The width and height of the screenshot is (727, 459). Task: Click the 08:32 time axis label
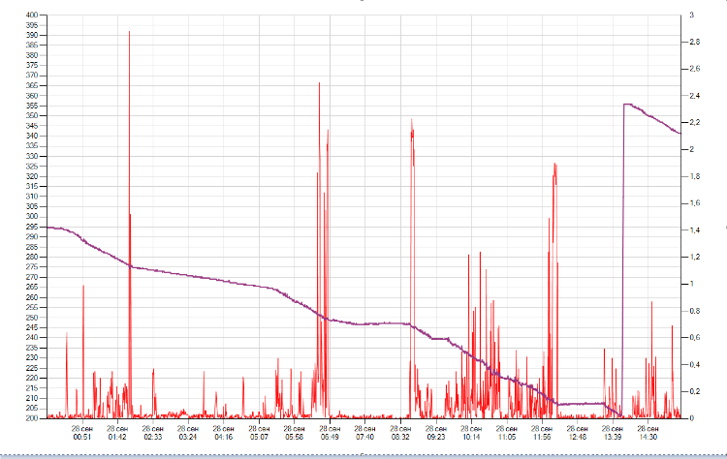coord(400,437)
